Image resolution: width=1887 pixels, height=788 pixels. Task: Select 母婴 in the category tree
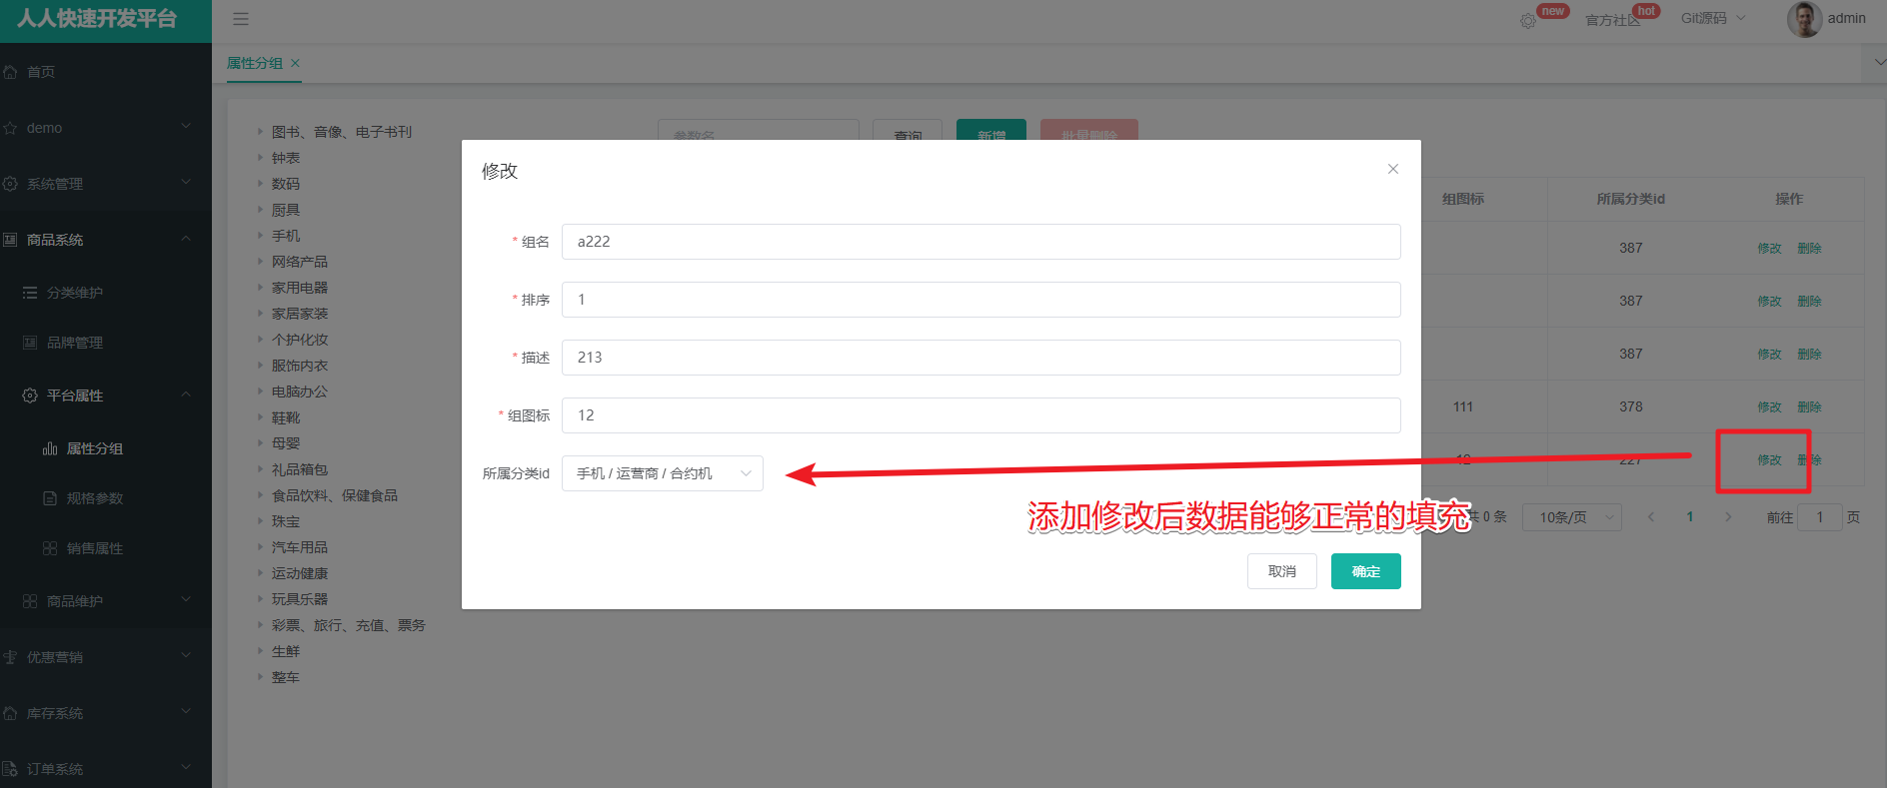[x=286, y=443]
